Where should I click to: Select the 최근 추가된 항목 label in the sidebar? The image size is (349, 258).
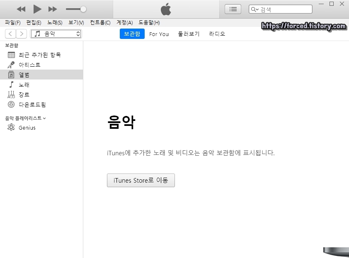(x=40, y=55)
